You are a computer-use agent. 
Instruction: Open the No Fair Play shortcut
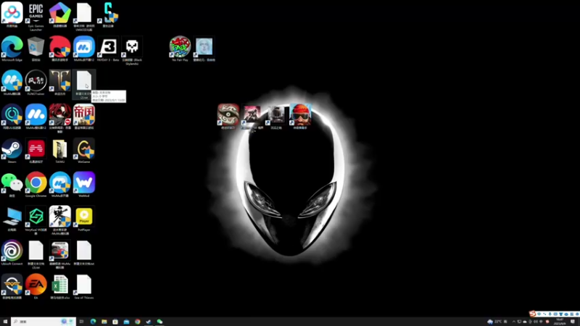pyautogui.click(x=180, y=49)
